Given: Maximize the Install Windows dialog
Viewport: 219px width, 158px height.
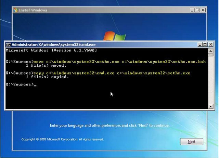Looking at the screenshot, I should point(198,10).
